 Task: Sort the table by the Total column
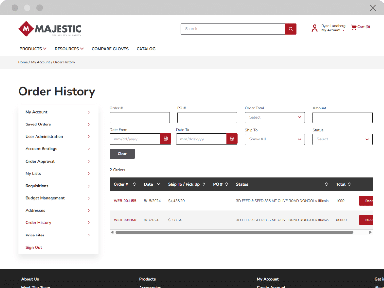pyautogui.click(x=350, y=184)
